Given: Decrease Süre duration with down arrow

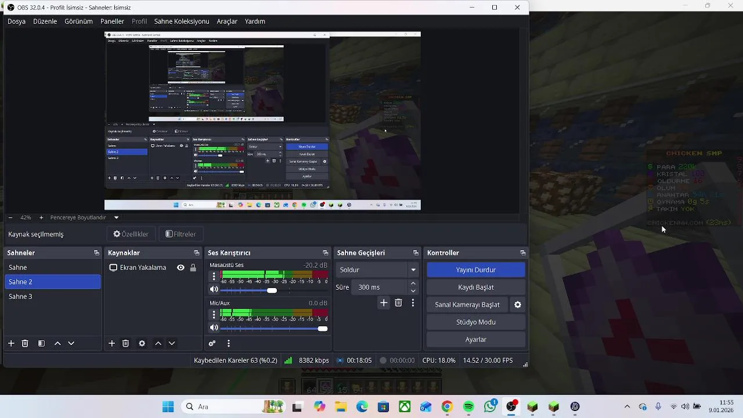Looking at the screenshot, I should click(413, 291).
